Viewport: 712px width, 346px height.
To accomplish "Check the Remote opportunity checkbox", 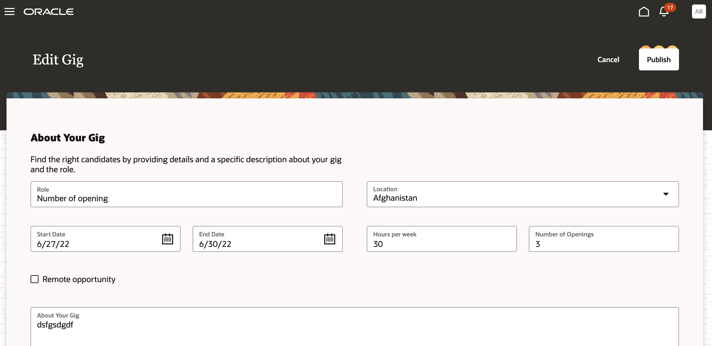I will (x=35, y=279).
